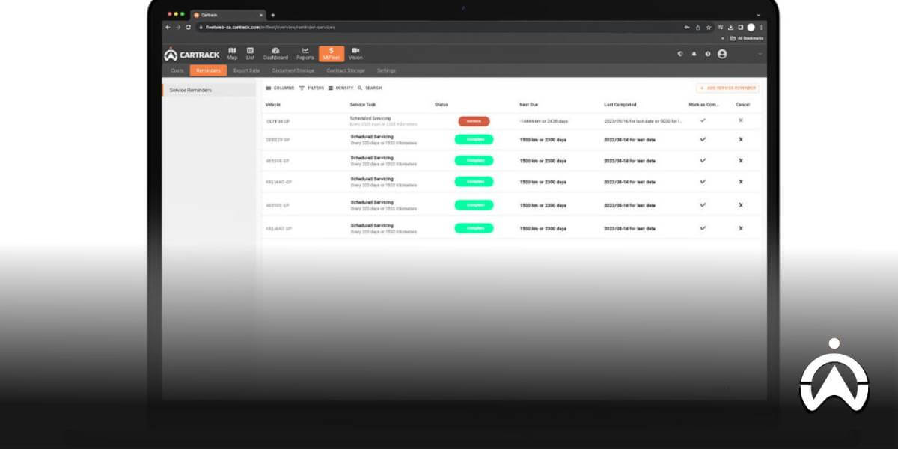Open browser downloads

[x=730, y=27]
